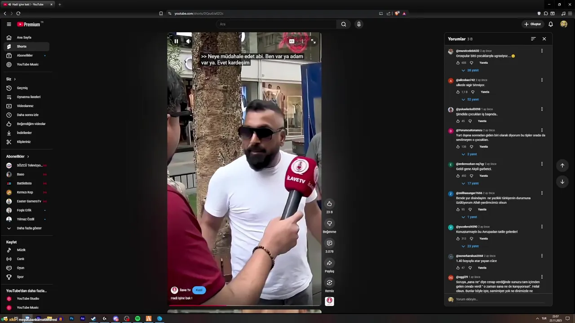The width and height of the screenshot is (575, 323).
Task: Enter fullscreen for the Short
Action: pyautogui.click(x=313, y=41)
